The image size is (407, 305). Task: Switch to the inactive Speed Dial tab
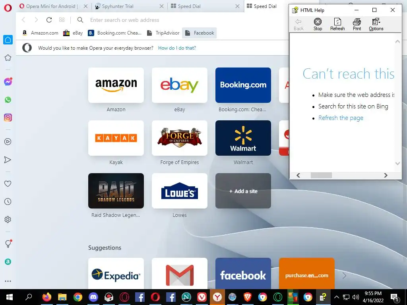pyautogui.click(x=189, y=6)
